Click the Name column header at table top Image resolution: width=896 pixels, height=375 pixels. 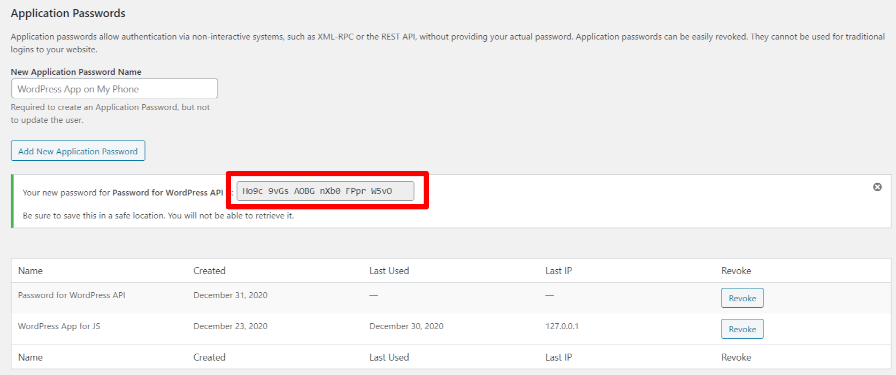(30, 271)
